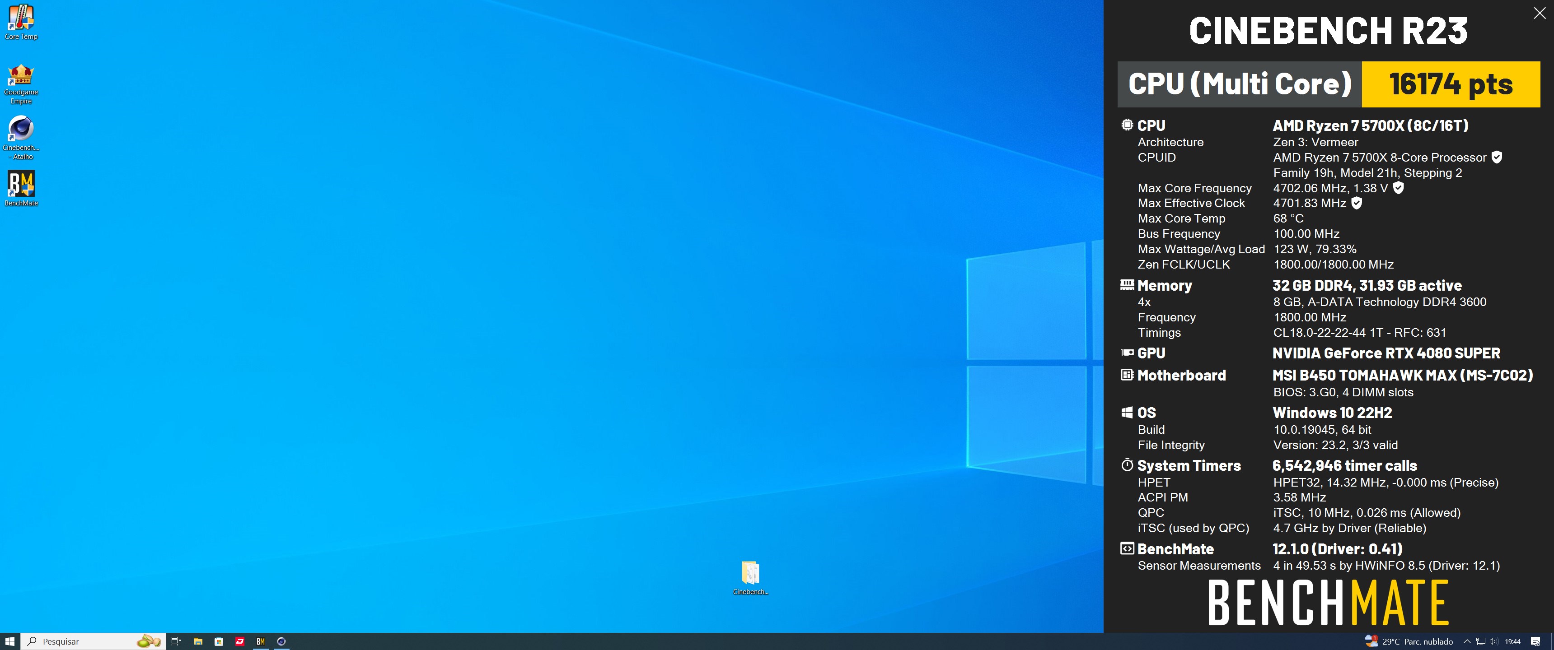Click the CPU (Multi Core) label

coord(1240,84)
